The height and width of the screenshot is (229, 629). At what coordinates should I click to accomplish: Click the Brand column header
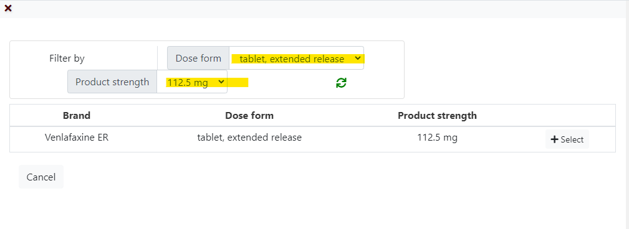pyautogui.click(x=77, y=116)
